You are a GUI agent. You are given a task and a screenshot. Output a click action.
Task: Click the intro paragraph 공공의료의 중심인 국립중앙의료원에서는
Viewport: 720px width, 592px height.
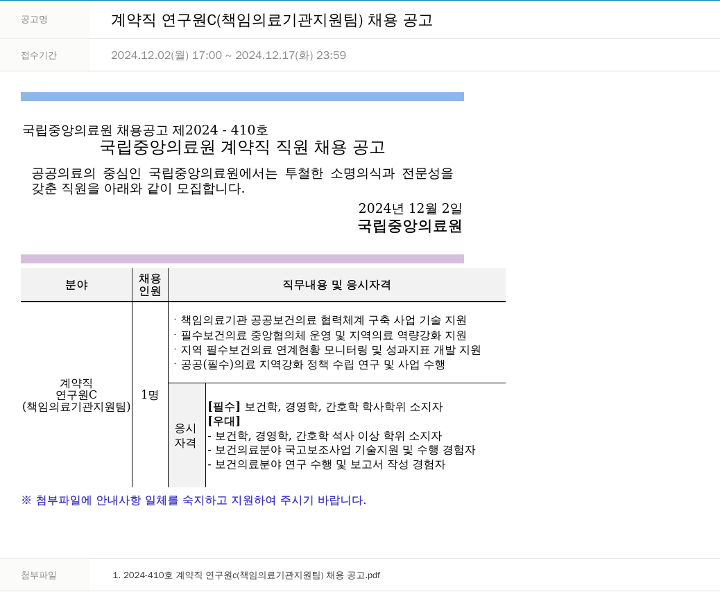click(x=242, y=181)
